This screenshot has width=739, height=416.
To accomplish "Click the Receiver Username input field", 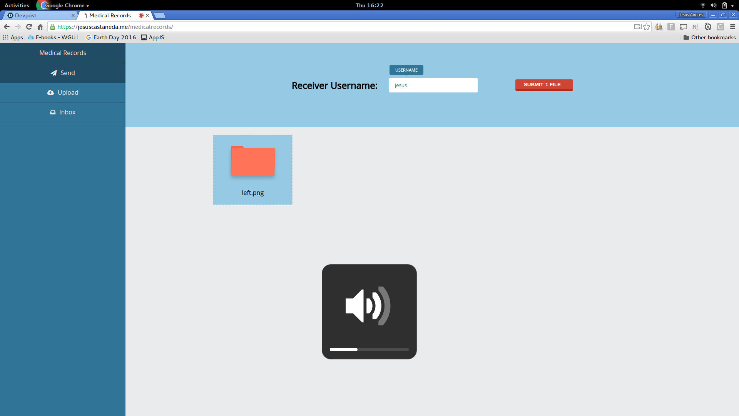I will (x=433, y=85).
